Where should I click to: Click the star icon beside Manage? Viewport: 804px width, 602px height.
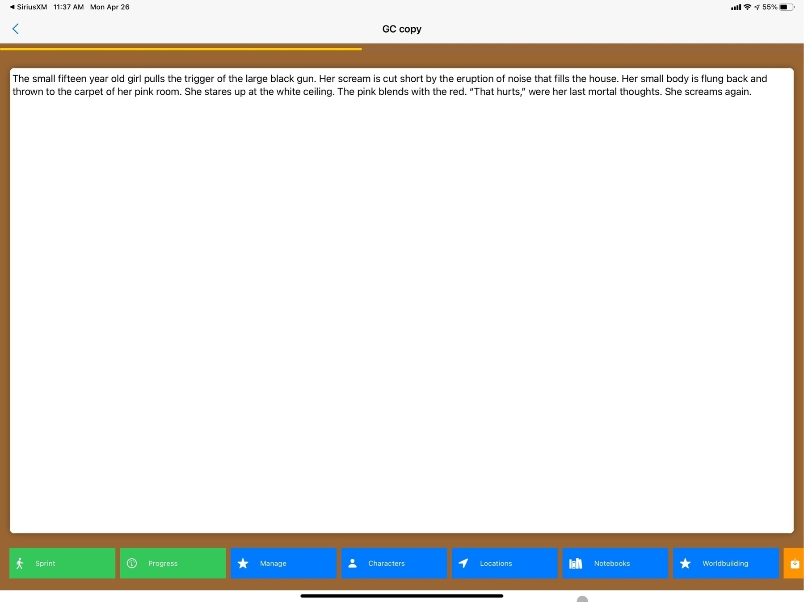tap(243, 563)
